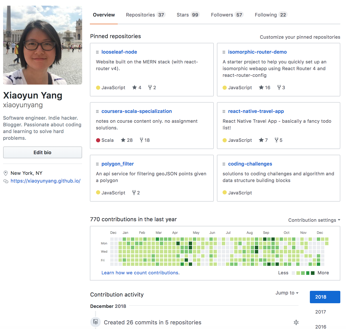This screenshot has height=329, width=346.
Task: Click the 770 contributions in the last year heading
Action: coord(133,219)
